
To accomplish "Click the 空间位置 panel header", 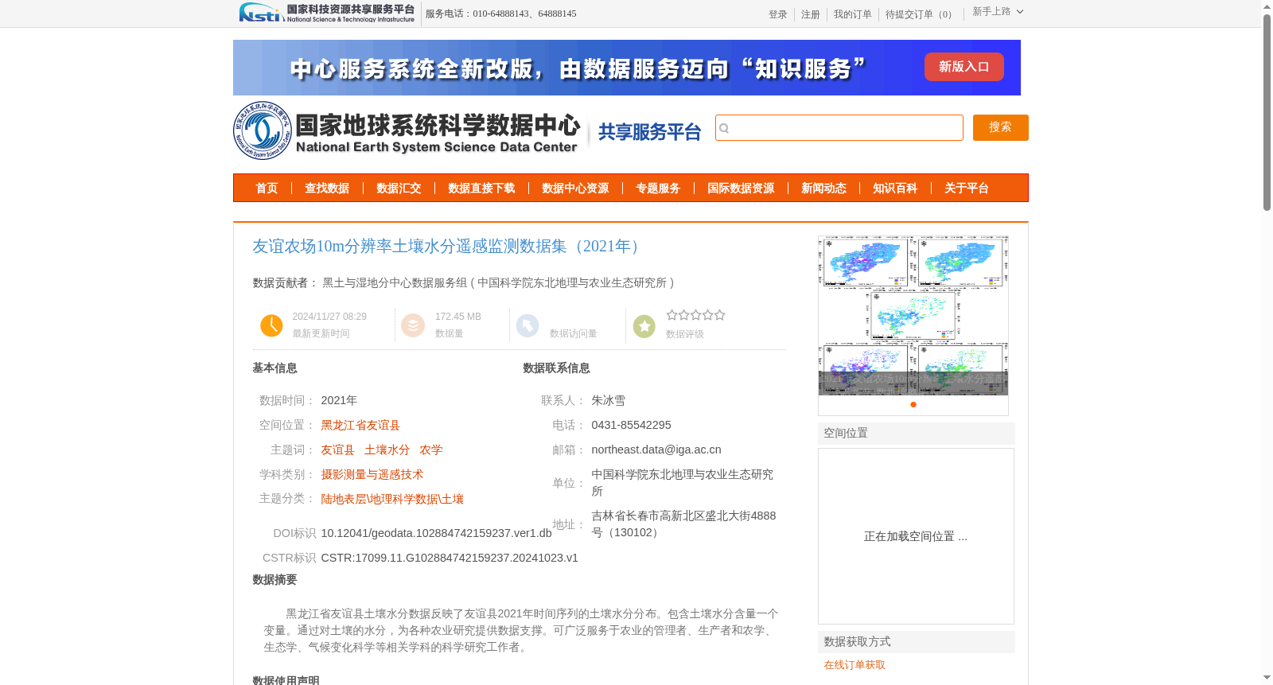I will coord(917,434).
